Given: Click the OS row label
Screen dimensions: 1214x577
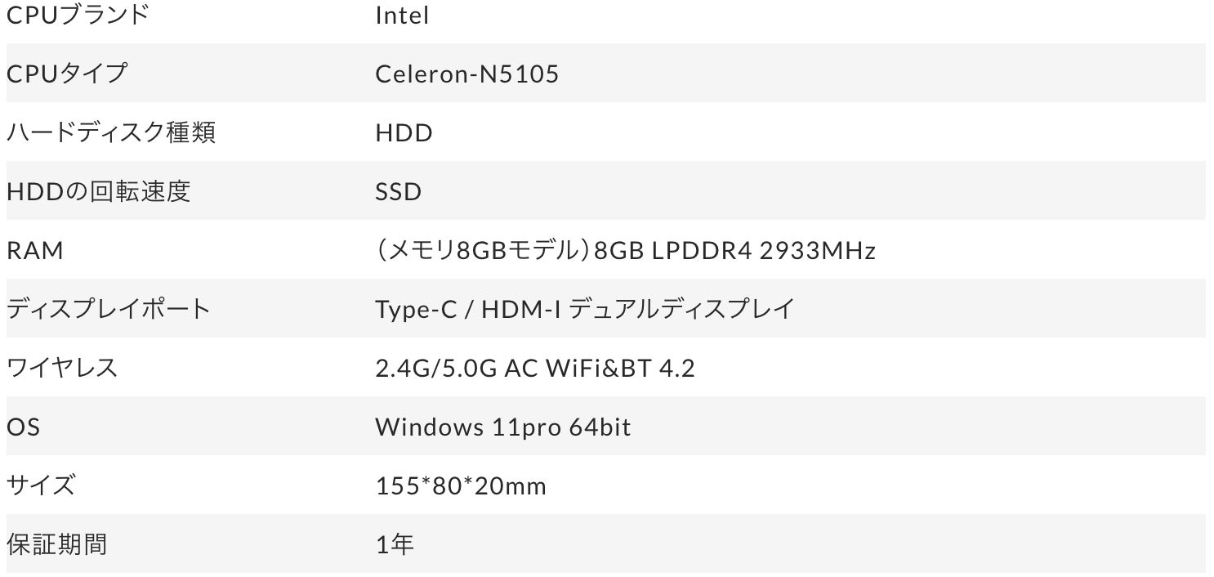Looking at the screenshot, I should (23, 427).
